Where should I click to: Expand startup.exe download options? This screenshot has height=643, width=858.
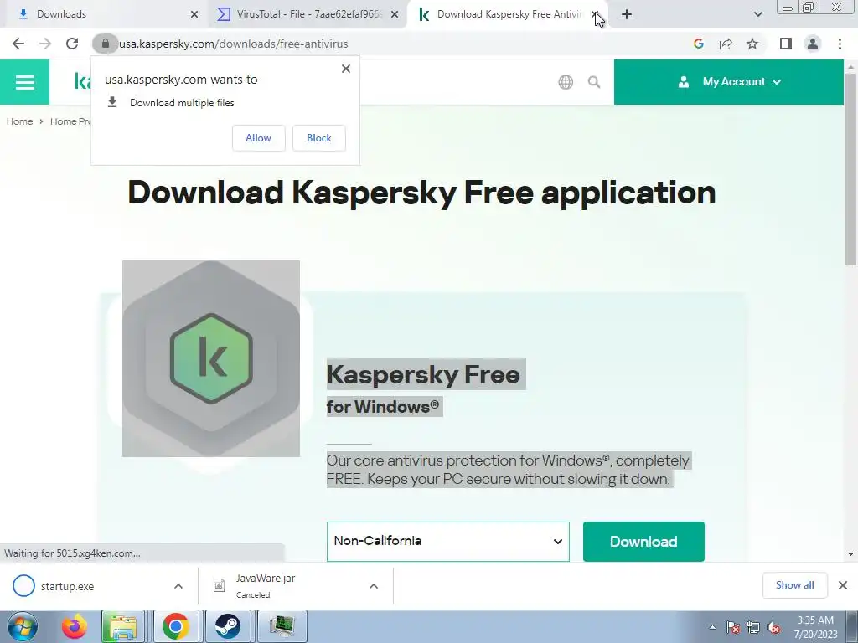coord(178,586)
